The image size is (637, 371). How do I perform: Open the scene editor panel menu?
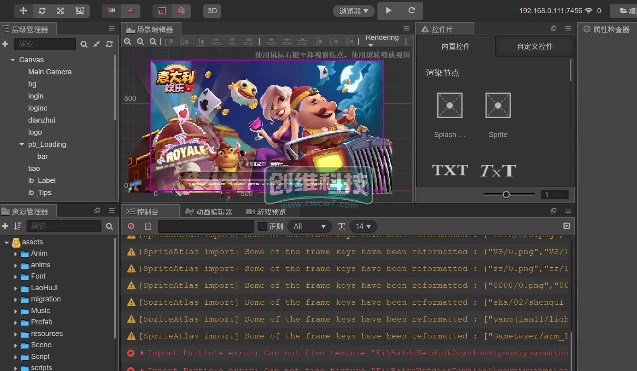point(406,29)
